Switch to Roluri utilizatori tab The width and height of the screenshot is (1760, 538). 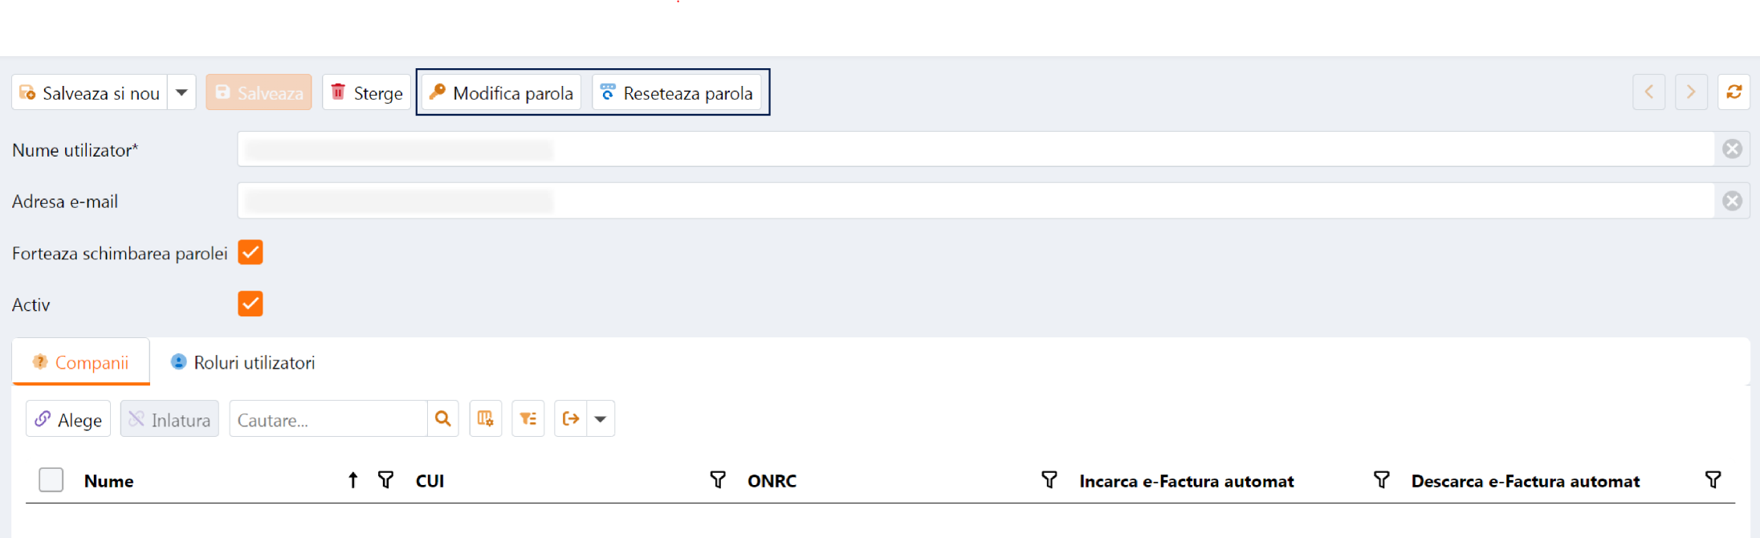pos(243,363)
